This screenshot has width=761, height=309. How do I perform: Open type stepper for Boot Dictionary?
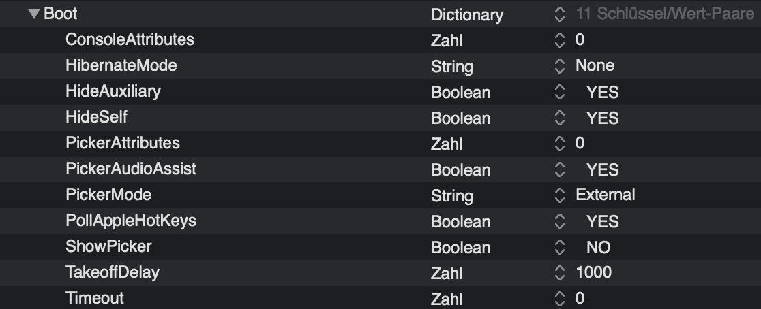560,14
